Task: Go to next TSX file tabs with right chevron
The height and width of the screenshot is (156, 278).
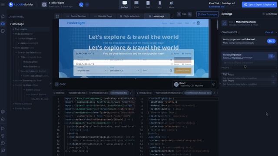Action: click(131, 93)
